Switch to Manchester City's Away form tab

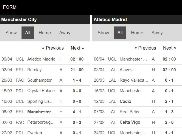[x=65, y=33]
